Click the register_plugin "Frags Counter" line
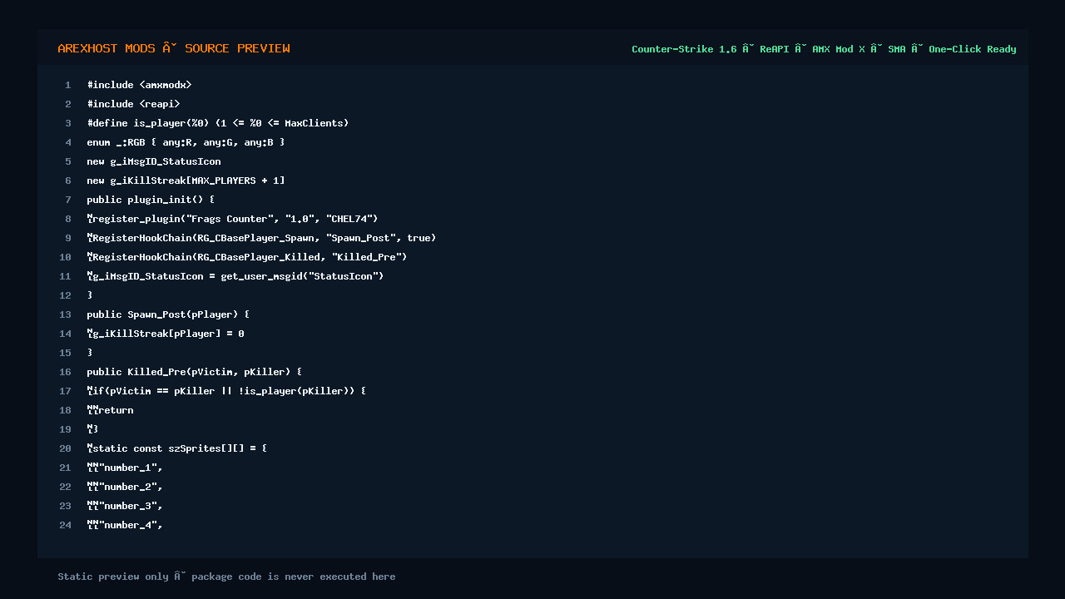 (x=232, y=219)
